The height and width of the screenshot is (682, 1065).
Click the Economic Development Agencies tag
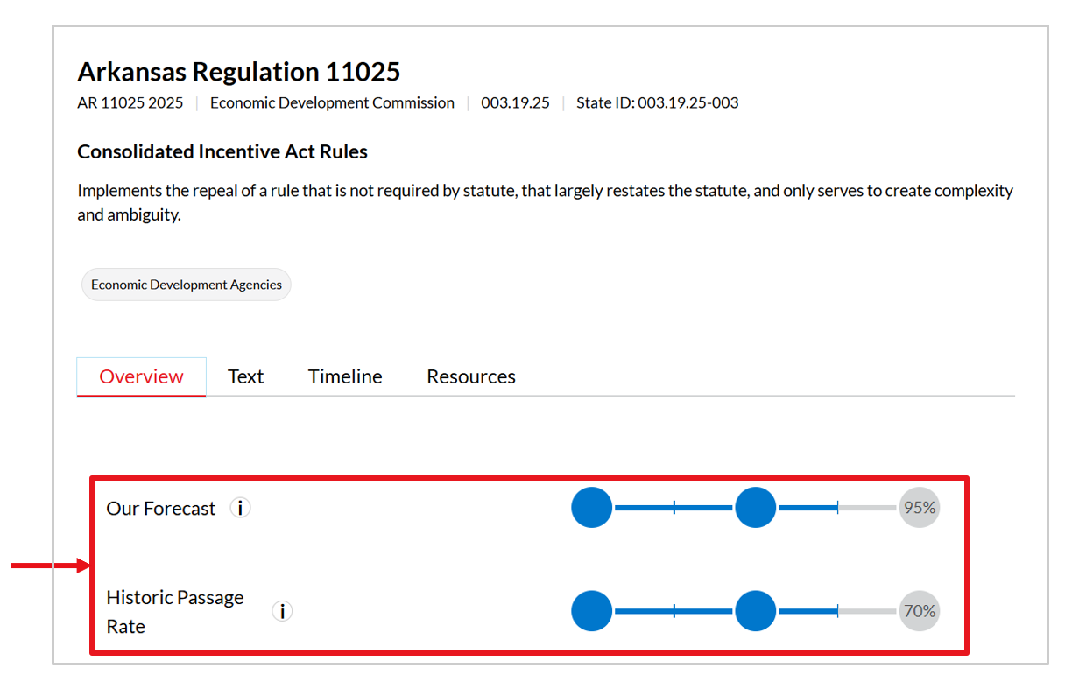(187, 285)
